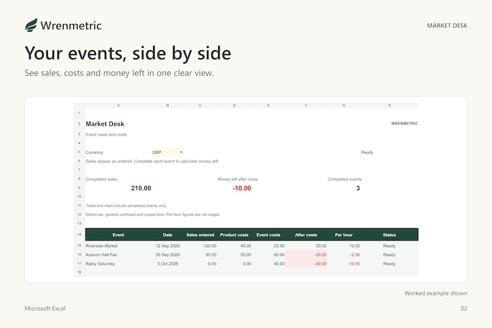Image resolution: width=492 pixels, height=328 pixels.
Task: Select column F header
Action: coord(306,105)
